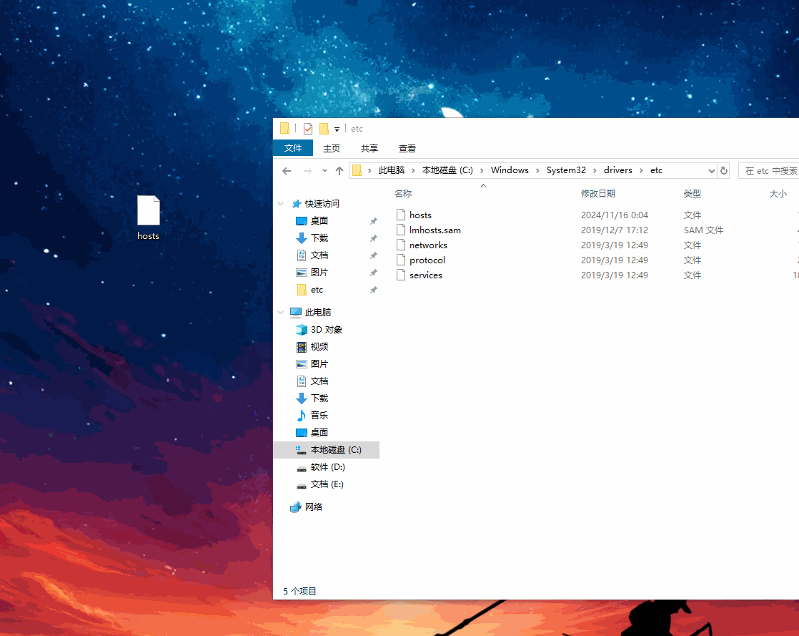Click the services file icon
The image size is (799, 636).
(401, 275)
